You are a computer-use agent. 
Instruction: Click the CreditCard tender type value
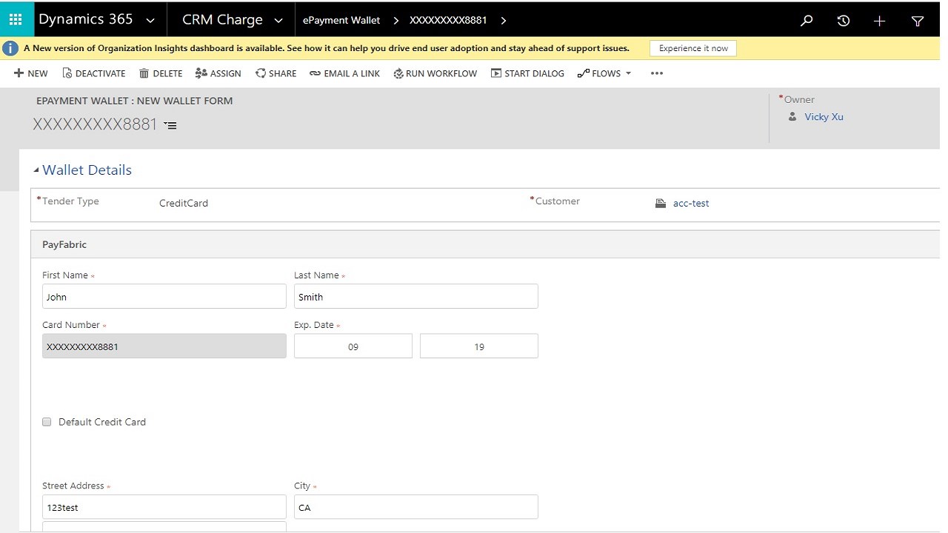click(x=184, y=203)
